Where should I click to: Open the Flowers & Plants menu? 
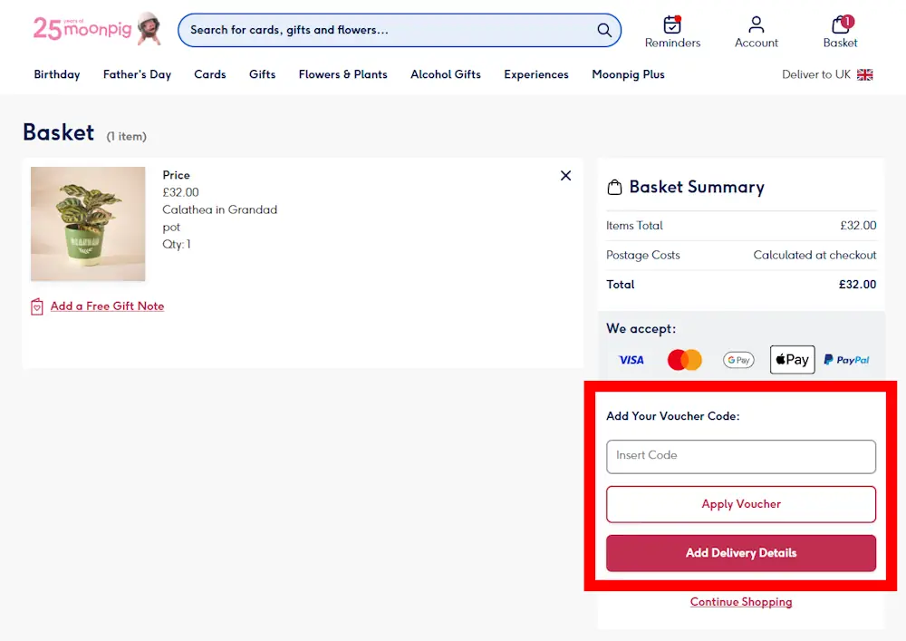point(342,74)
